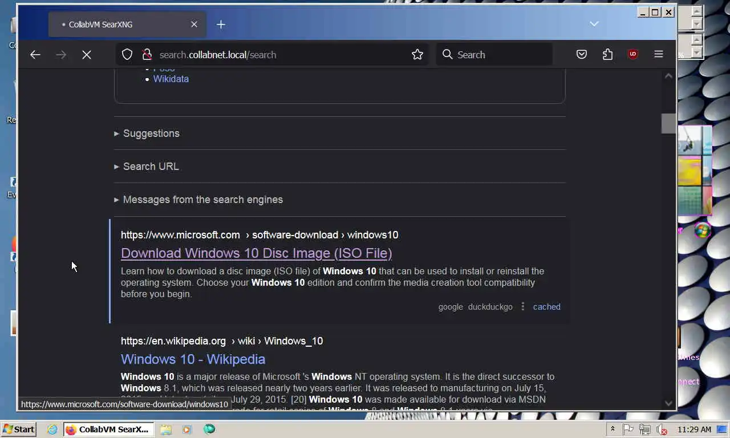The width and height of the screenshot is (730, 438).
Task: Click the google engine label
Action: [451, 307]
